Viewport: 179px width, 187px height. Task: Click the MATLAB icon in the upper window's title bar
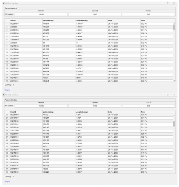tap(4, 3)
